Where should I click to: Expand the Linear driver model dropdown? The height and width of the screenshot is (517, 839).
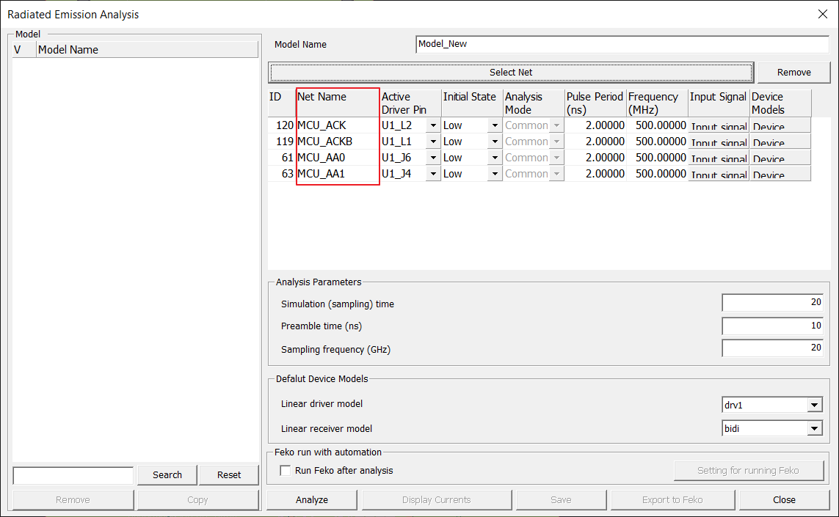tap(814, 405)
